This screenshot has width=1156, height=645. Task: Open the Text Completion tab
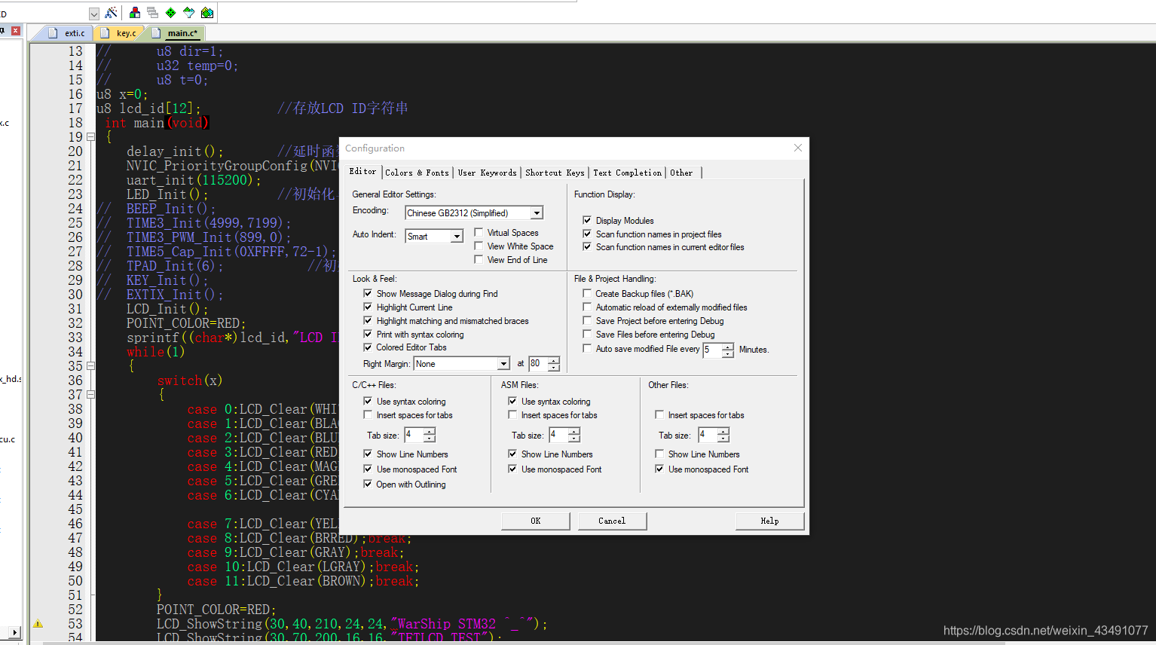pyautogui.click(x=627, y=173)
